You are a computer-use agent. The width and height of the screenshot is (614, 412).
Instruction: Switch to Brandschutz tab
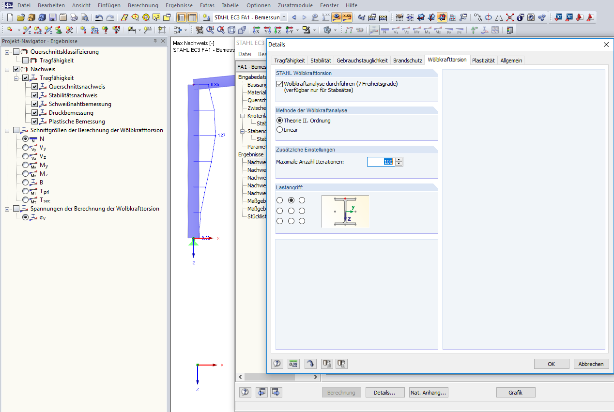[x=407, y=61]
